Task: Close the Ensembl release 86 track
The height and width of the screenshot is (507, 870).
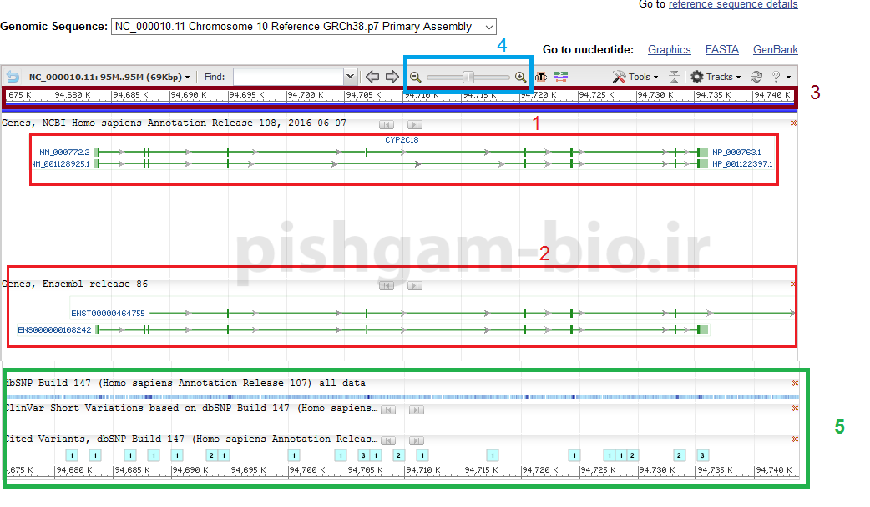Action: click(793, 284)
